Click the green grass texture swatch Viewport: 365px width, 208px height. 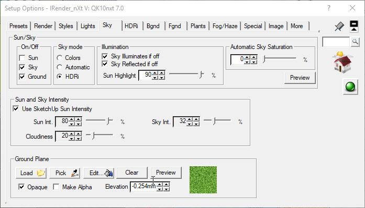(x=203, y=180)
